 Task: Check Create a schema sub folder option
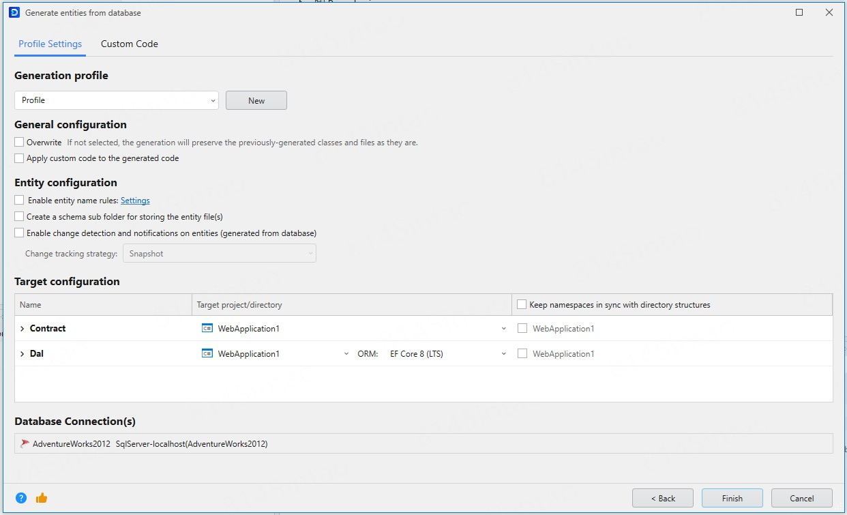[x=19, y=217]
